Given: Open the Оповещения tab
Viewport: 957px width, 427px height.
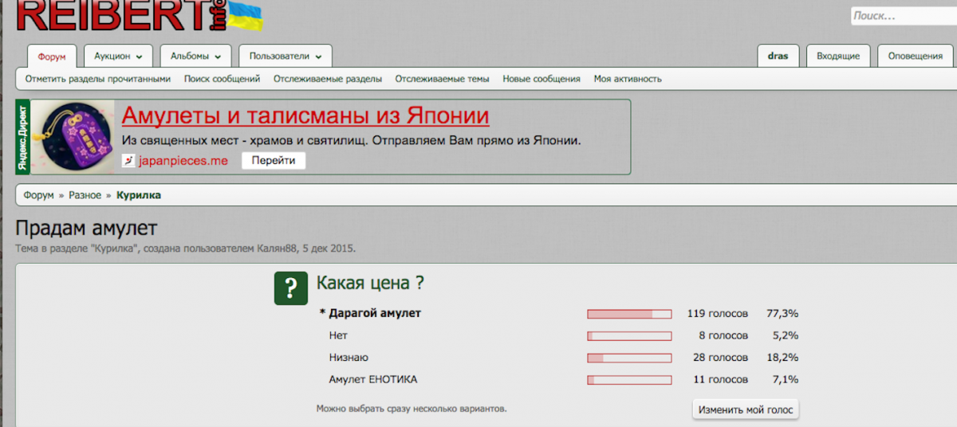Looking at the screenshot, I should pyautogui.click(x=915, y=57).
